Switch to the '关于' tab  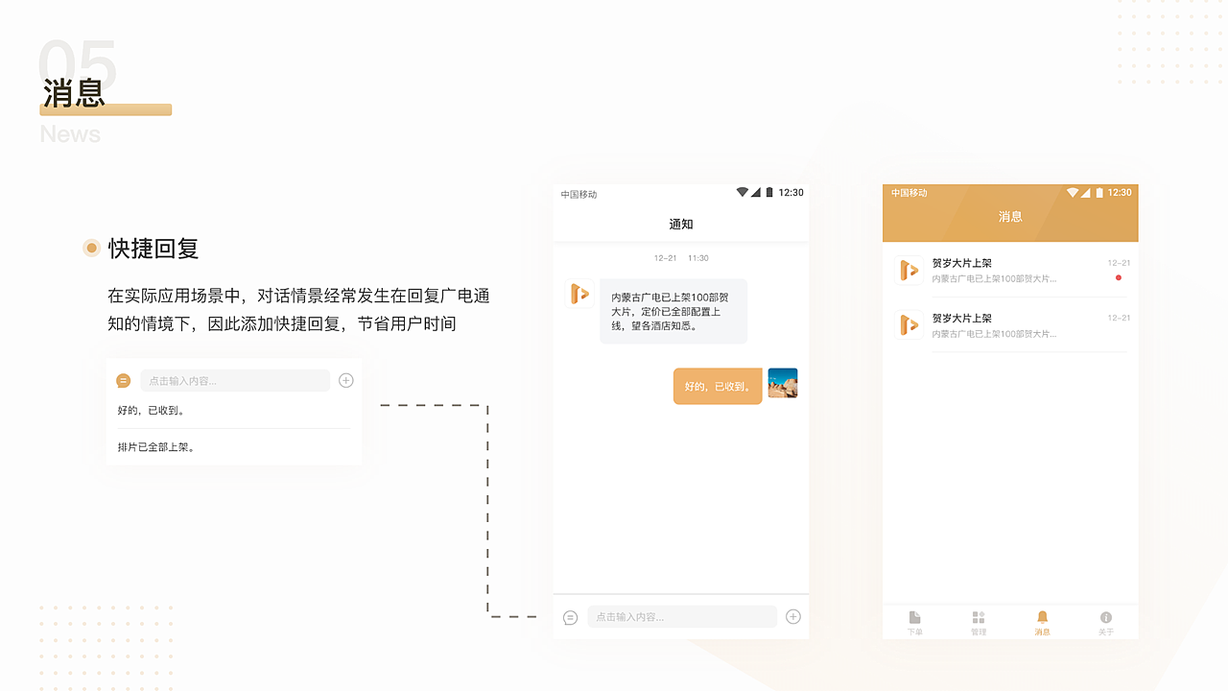pos(1106,623)
